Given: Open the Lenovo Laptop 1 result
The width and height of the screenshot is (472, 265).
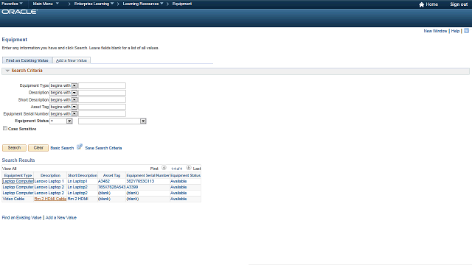Looking at the screenshot, I should click(x=49, y=181).
